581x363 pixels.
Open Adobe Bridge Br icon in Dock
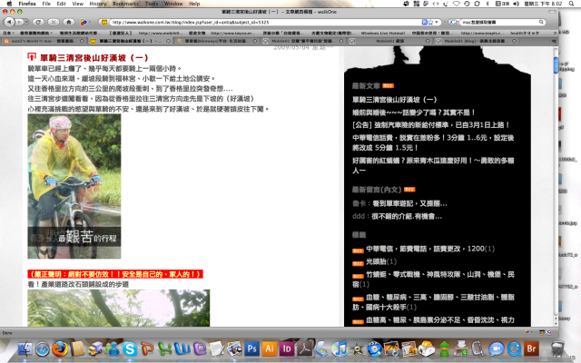[x=531, y=348]
